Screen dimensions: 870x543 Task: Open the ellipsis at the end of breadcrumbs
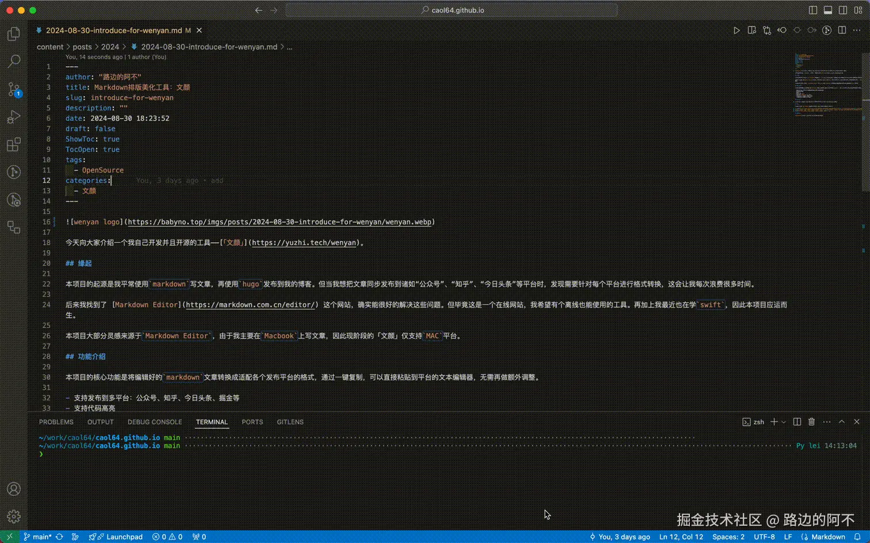[x=289, y=47]
